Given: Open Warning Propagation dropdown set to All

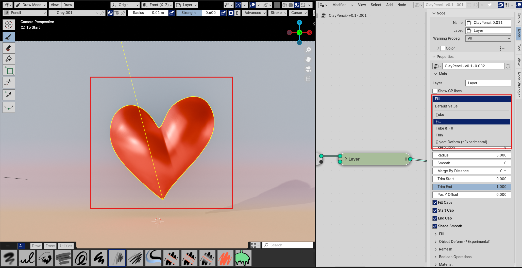Looking at the screenshot, I should 488,38.
